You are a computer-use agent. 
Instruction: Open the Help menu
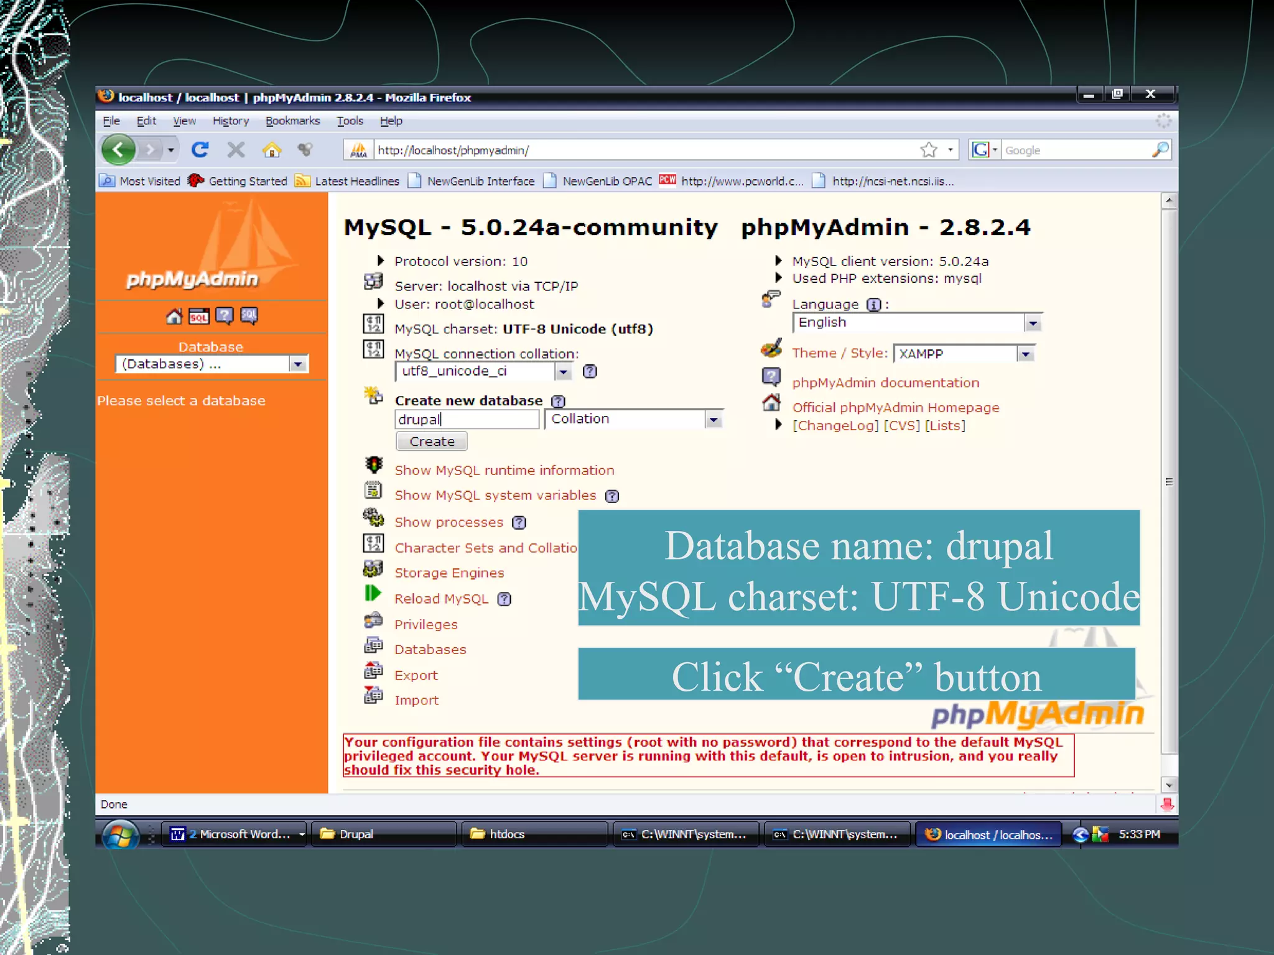coord(391,121)
